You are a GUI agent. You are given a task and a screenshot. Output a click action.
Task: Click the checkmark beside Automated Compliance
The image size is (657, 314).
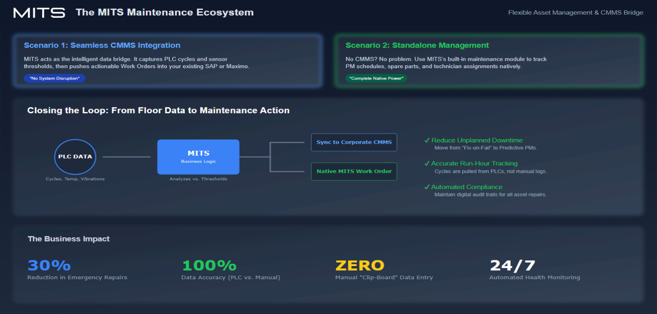pyautogui.click(x=427, y=187)
